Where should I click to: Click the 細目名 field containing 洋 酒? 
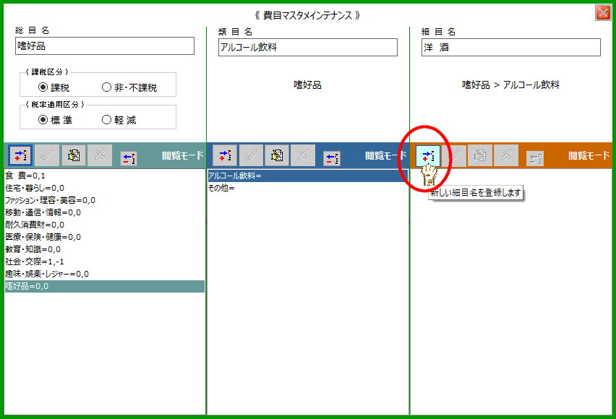point(511,47)
